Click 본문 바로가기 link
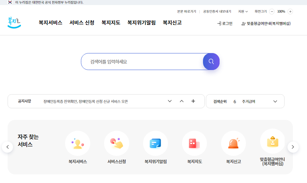Screen dimensions: 307x183 click(187, 12)
